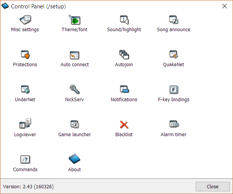
Task: Click the "Misc settings" label
Action: [x=25, y=30]
